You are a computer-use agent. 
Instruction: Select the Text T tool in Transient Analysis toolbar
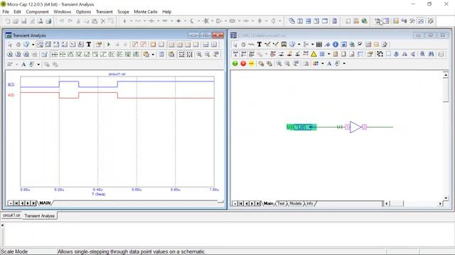[x=89, y=45]
